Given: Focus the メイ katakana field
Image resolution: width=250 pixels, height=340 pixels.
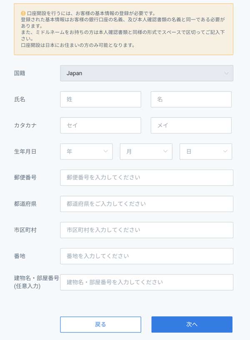Looking at the screenshot, I should point(191,125).
